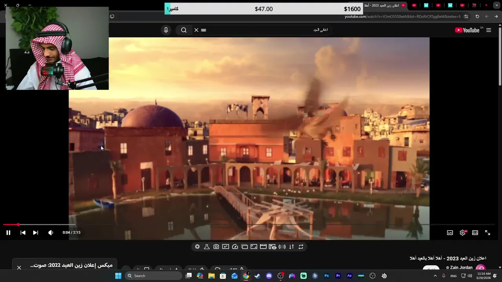Toggle the loop video icon
This screenshot has height=282, width=502.
pyautogui.click(x=301, y=247)
